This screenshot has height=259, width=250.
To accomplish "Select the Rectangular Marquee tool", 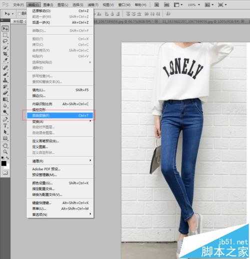I will [x=5, y=35].
